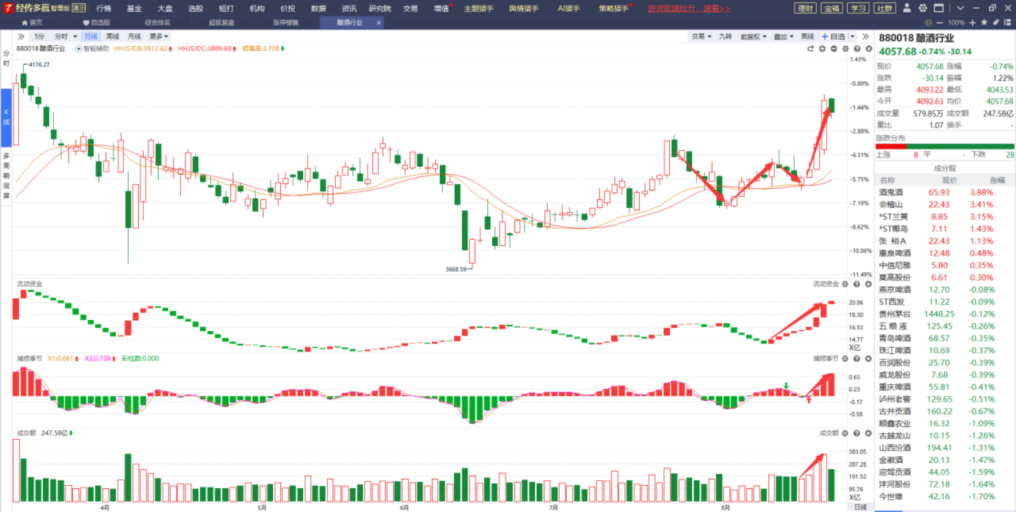Close main chart with X icon

click(x=868, y=49)
